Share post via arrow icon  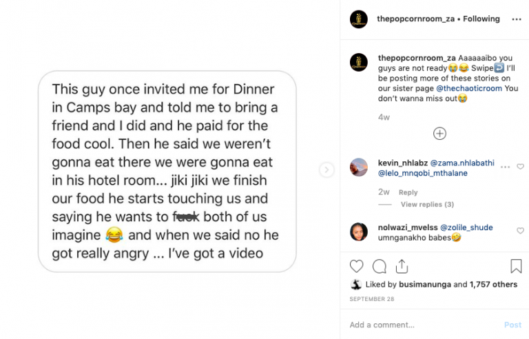click(402, 267)
